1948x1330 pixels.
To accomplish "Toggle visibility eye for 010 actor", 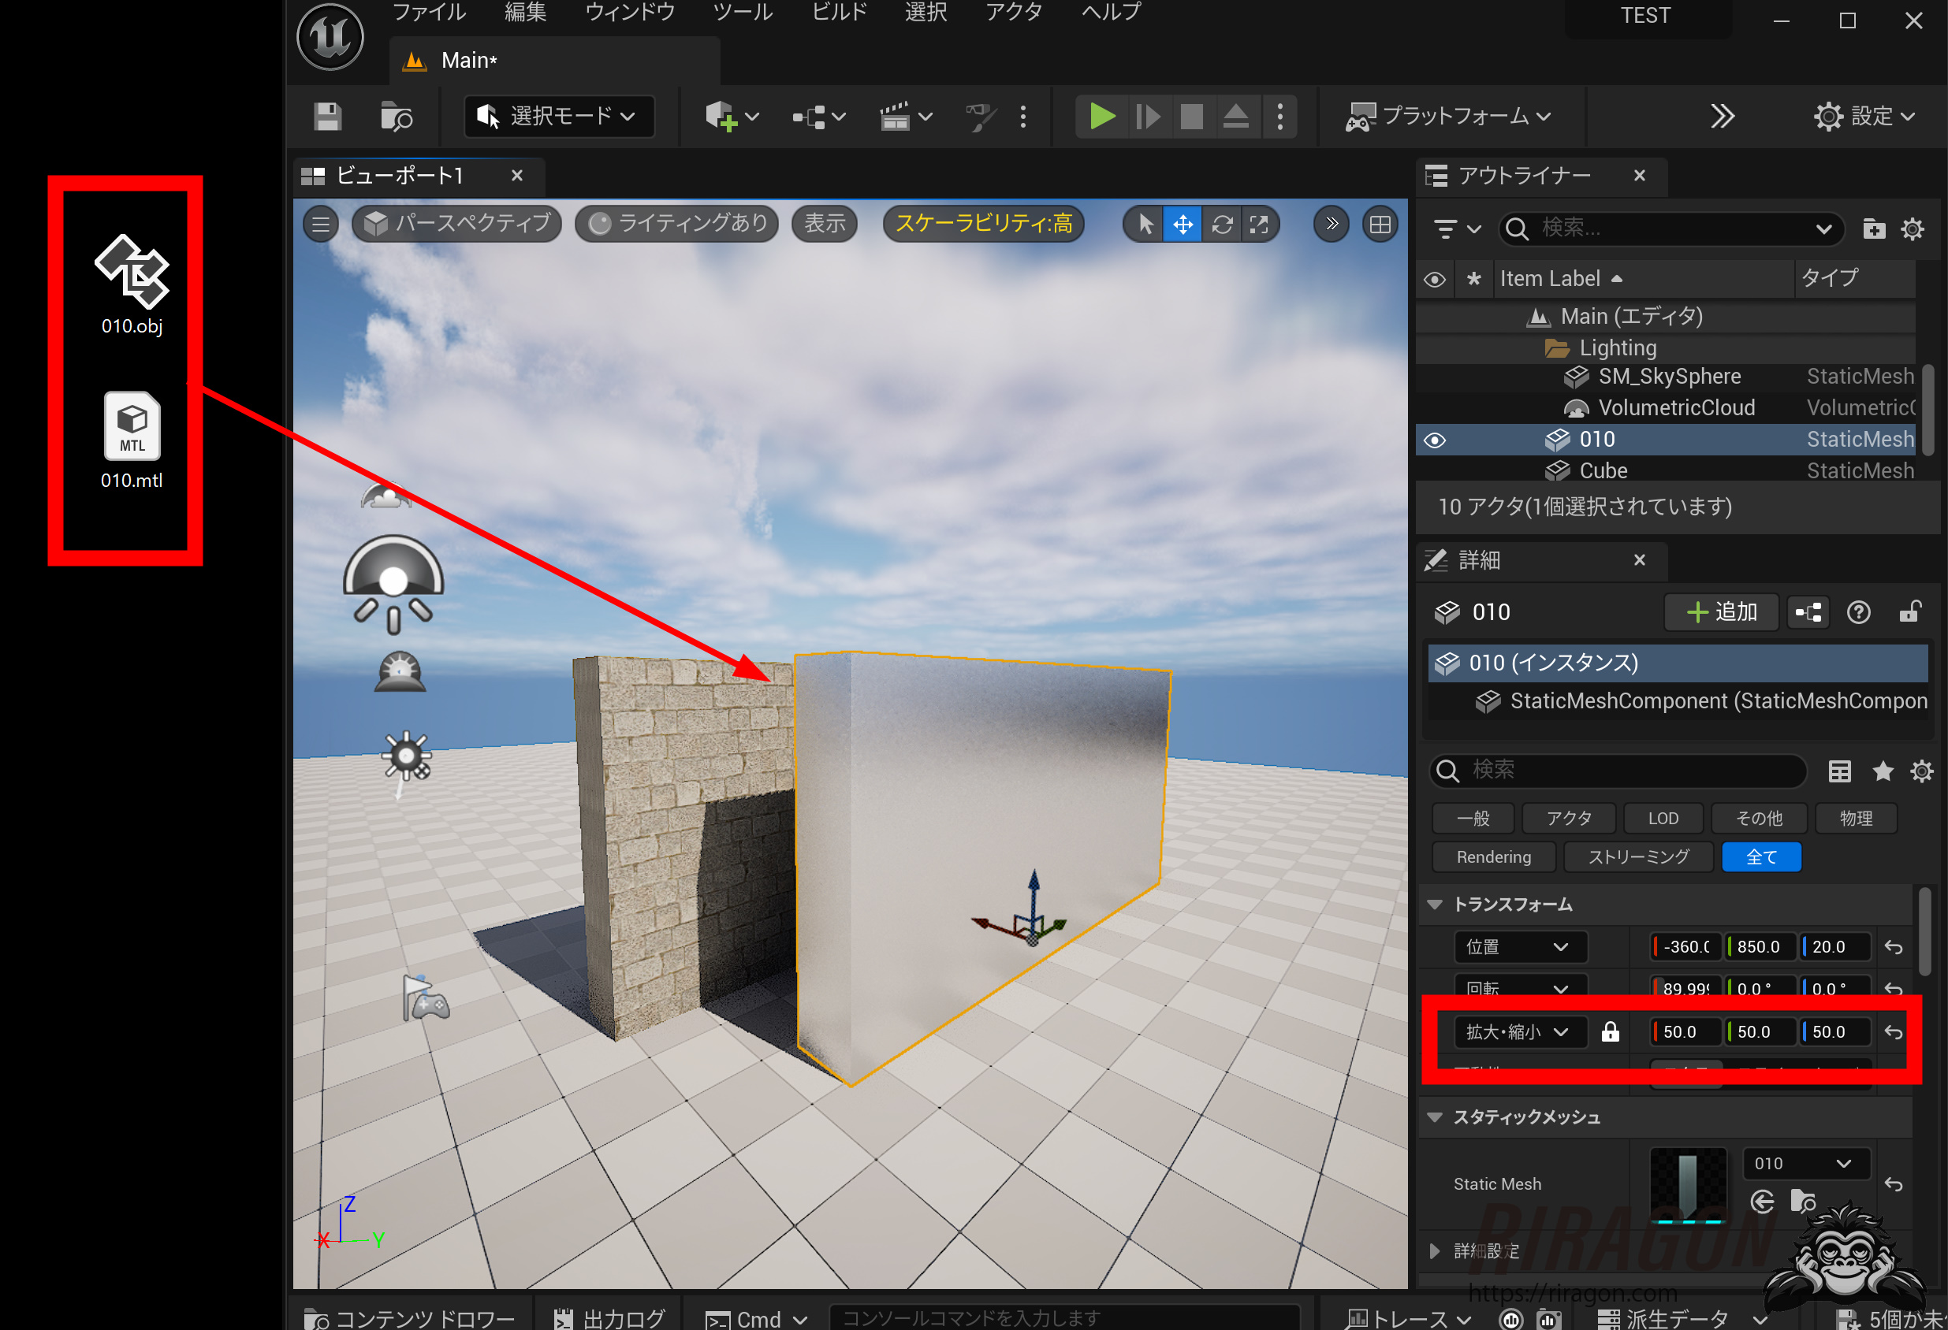I will 1434,440.
